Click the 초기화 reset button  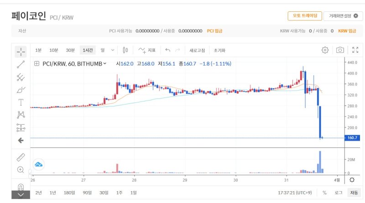219,51
